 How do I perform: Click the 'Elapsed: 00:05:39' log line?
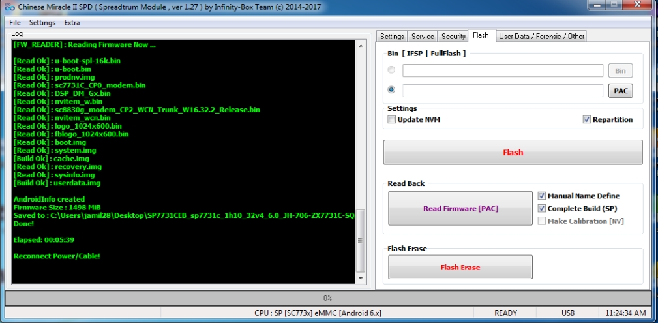44,240
